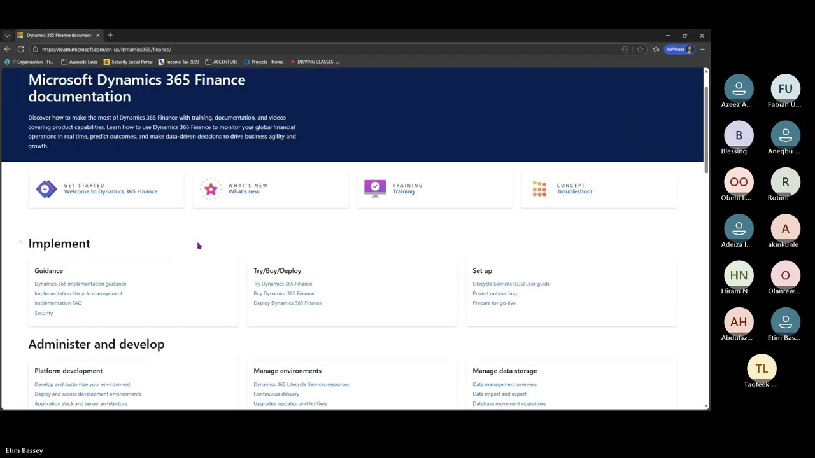The image size is (815, 458).
Task: Select Hiram N participant avatar
Action: (x=739, y=275)
